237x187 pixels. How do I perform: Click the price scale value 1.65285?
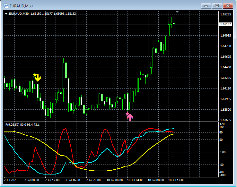(225, 14)
